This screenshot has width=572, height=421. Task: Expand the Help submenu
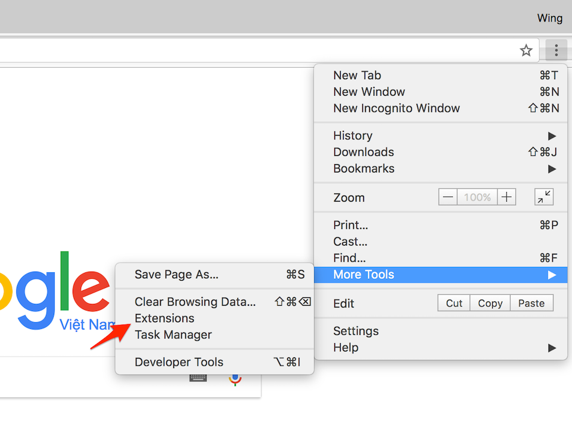coord(440,347)
